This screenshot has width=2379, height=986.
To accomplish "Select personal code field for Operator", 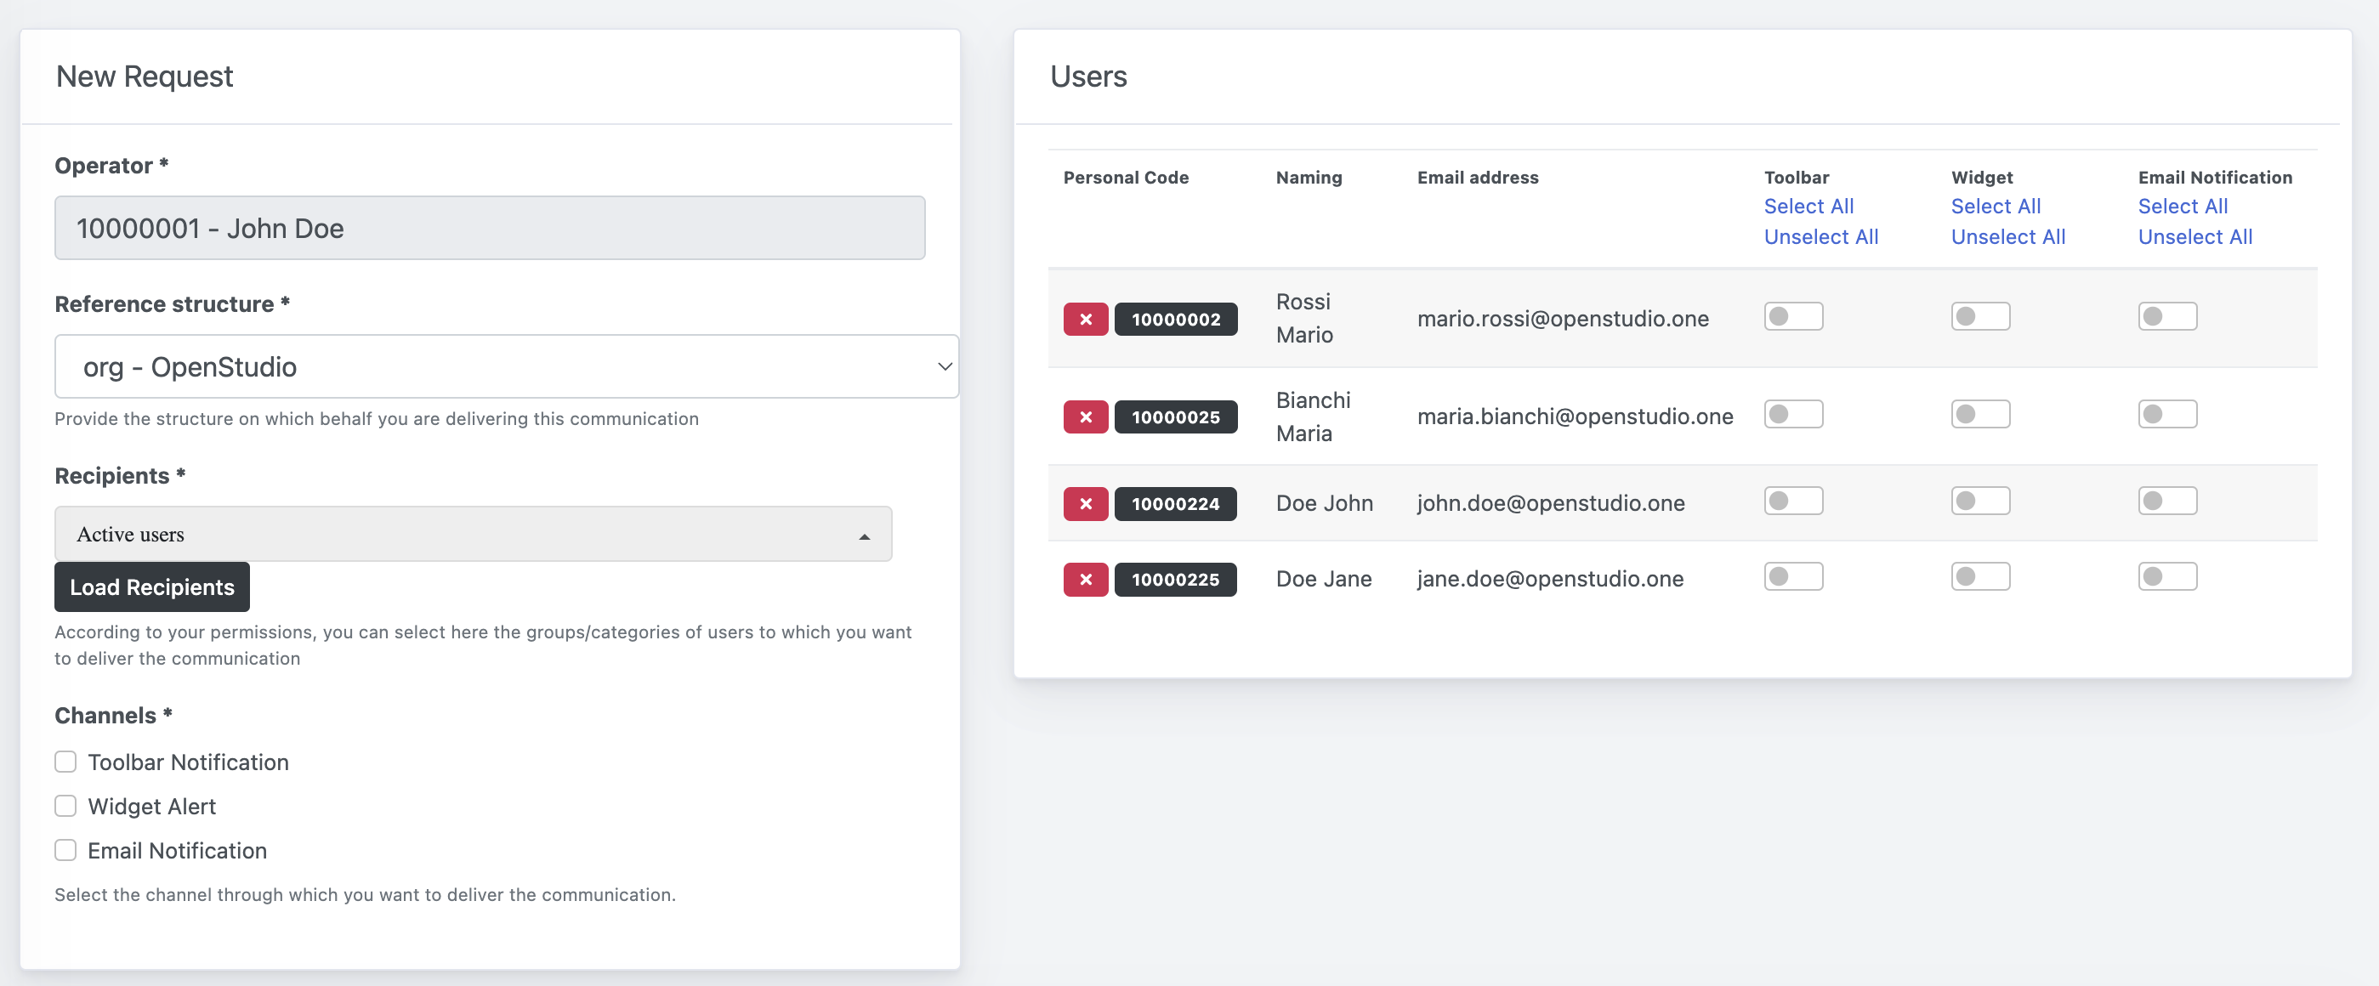I will (490, 228).
